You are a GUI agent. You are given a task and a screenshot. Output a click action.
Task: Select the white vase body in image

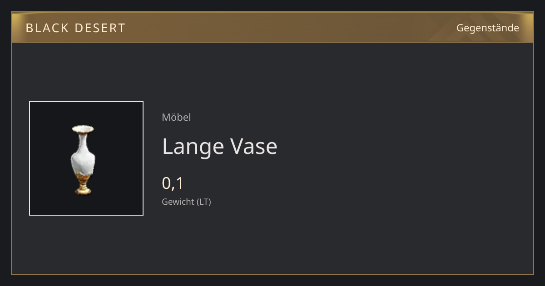tap(83, 157)
